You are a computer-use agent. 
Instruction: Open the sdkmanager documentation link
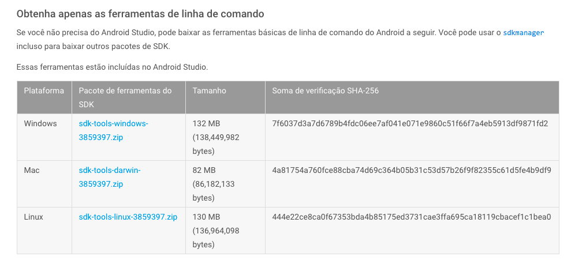523,33
